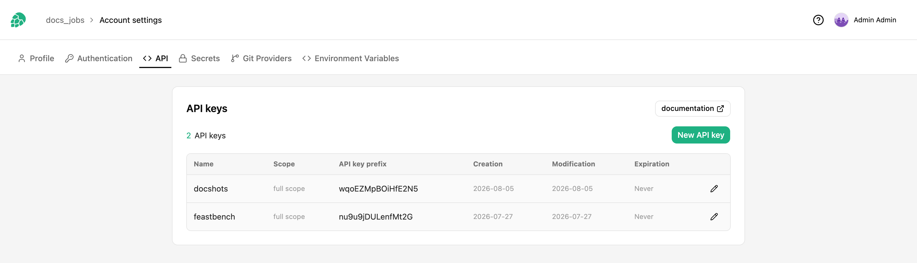
Task: Select the feastbench key name
Action: pos(214,216)
